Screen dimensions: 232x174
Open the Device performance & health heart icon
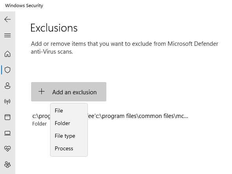click(x=7, y=148)
